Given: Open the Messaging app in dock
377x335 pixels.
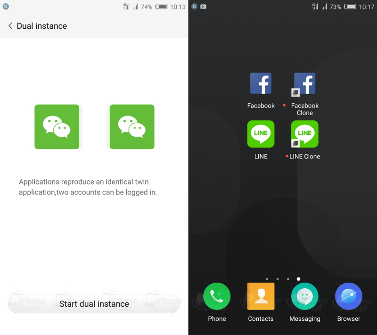Looking at the screenshot, I should (304, 296).
